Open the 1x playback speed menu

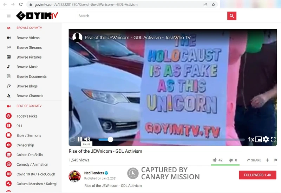tap(251, 139)
